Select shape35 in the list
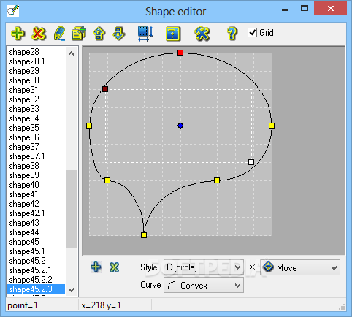Image resolution: width=352 pixels, height=317 pixels. [24, 128]
